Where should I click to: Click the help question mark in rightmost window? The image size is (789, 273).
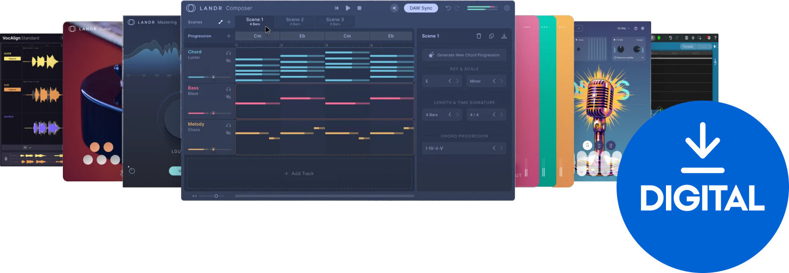[715, 38]
